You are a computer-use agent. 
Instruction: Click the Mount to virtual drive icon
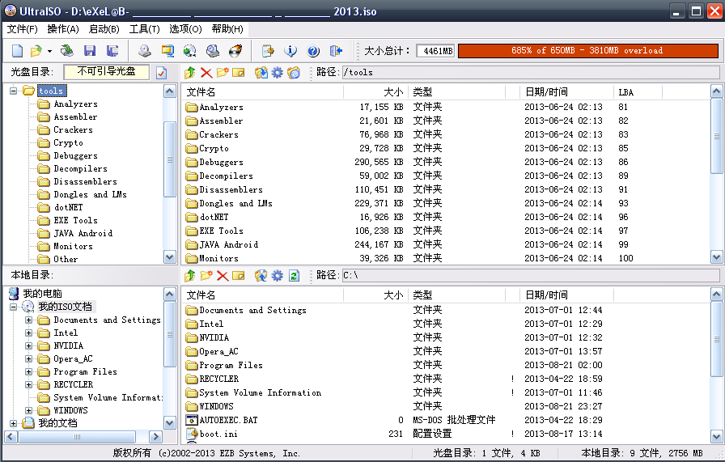(x=213, y=51)
